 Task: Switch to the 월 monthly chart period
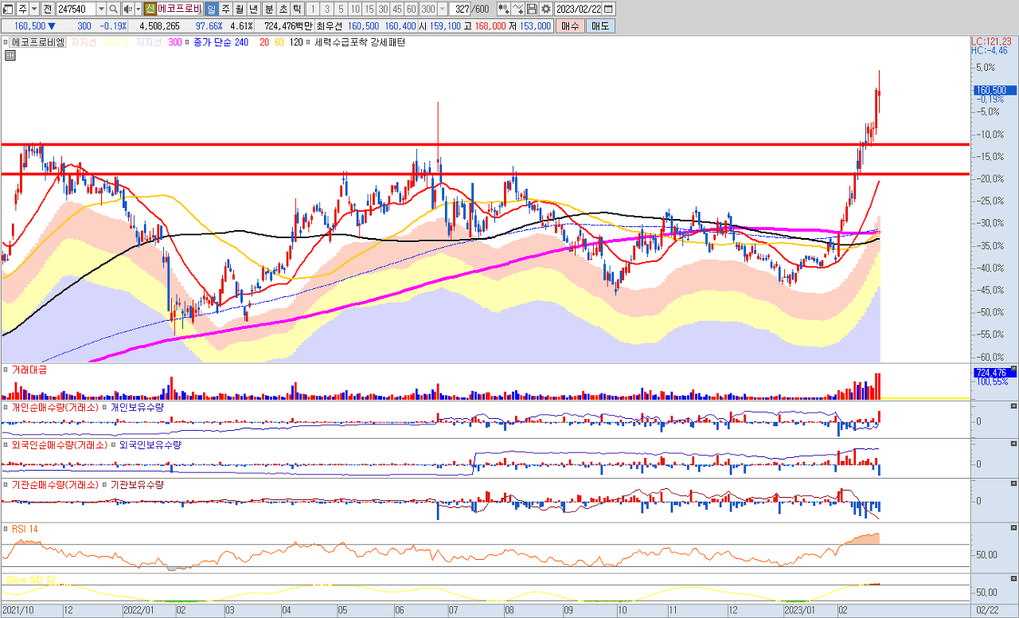coord(239,9)
